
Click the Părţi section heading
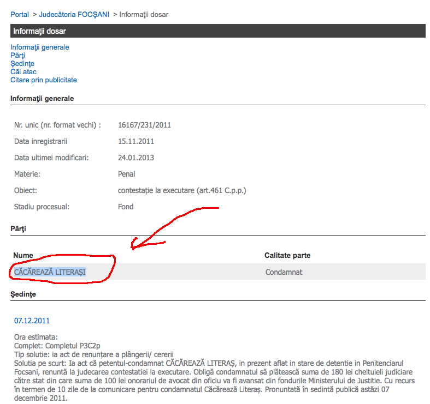(18, 229)
